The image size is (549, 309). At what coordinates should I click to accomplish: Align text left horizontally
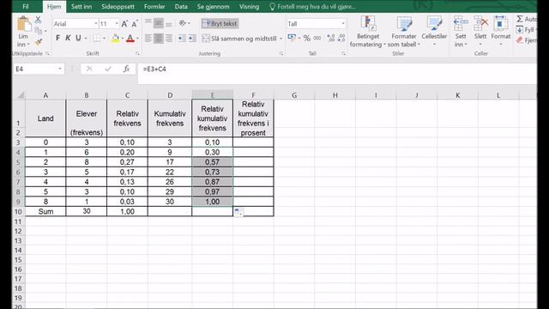(x=148, y=38)
